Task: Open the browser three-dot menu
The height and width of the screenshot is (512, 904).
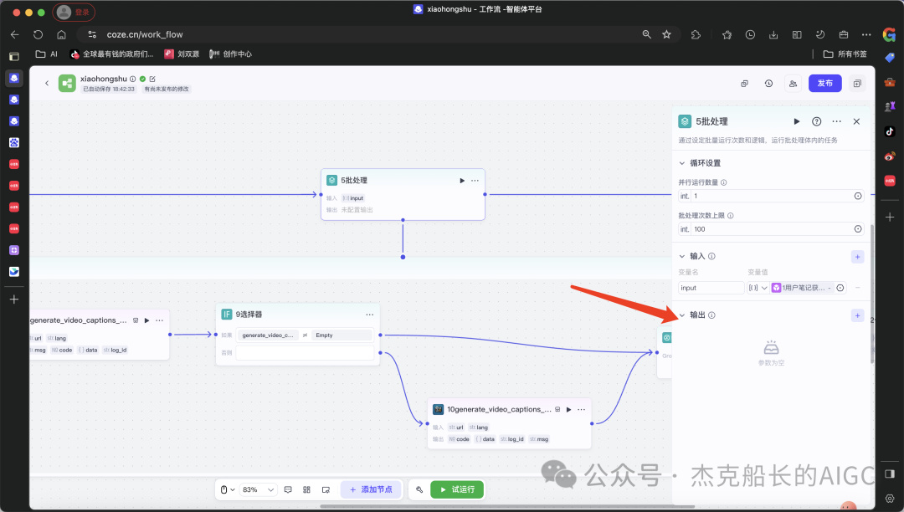Action: click(x=866, y=34)
